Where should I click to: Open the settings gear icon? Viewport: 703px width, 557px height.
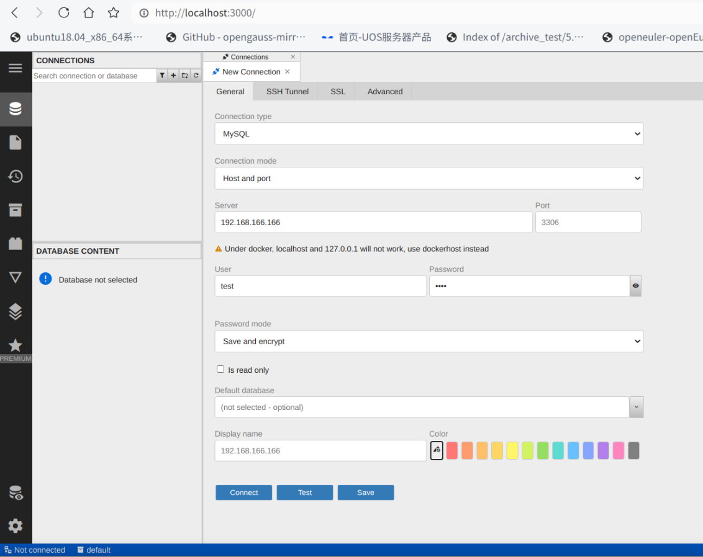coord(16,526)
